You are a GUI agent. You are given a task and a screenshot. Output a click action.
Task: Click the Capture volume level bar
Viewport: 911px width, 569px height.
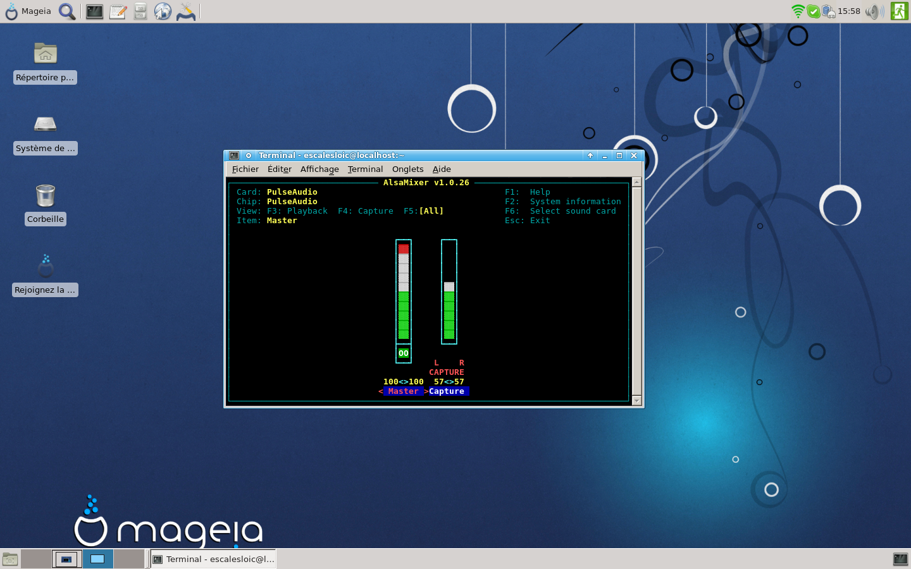449,291
